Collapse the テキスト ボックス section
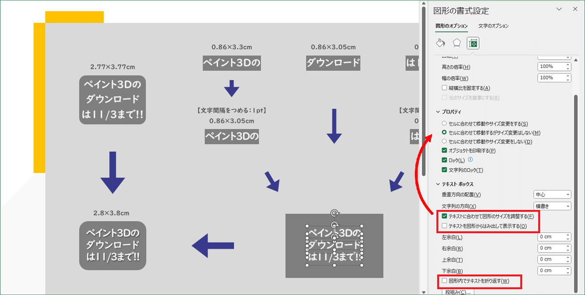 pos(437,184)
